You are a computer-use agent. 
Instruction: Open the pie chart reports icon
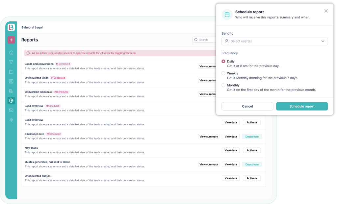(x=11, y=101)
